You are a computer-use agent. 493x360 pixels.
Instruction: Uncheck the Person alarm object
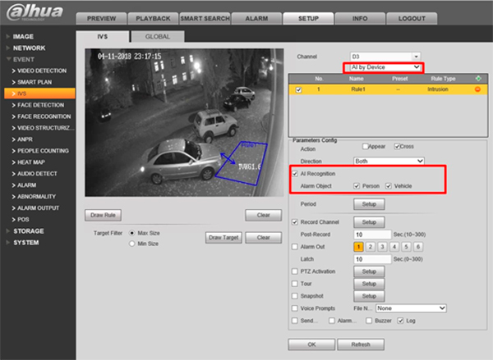357,186
